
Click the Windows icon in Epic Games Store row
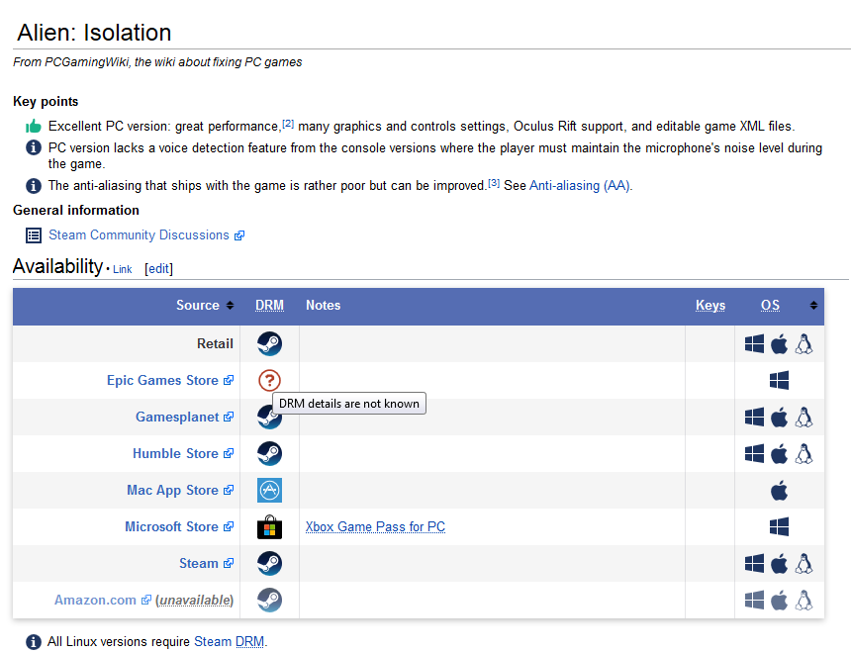(x=780, y=381)
